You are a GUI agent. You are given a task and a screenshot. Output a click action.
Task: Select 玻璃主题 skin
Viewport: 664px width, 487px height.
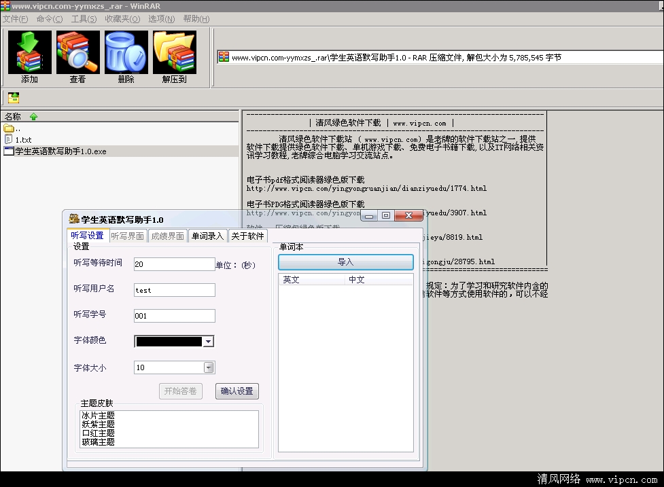(99, 441)
